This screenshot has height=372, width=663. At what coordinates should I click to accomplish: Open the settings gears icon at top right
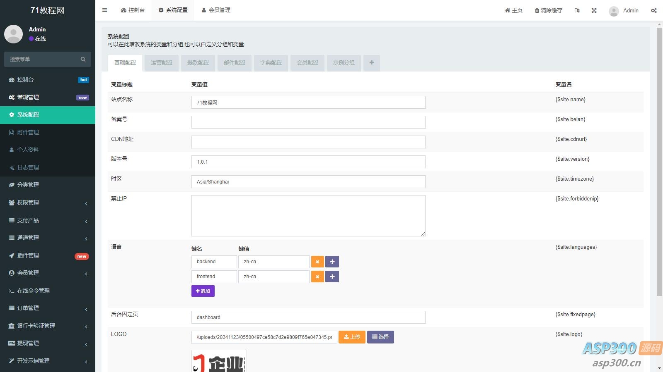653,11
